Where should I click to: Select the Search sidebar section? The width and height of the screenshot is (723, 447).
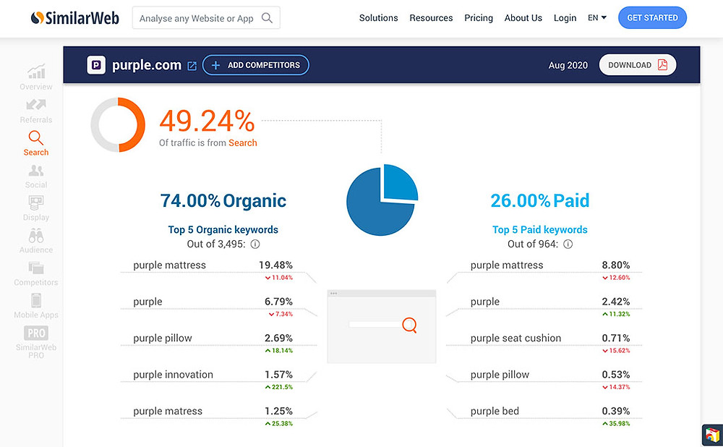click(36, 143)
